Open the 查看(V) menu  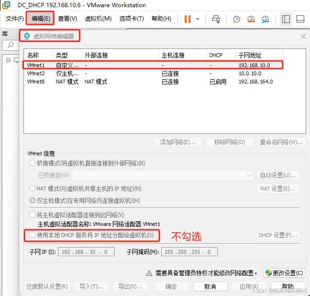(x=67, y=19)
